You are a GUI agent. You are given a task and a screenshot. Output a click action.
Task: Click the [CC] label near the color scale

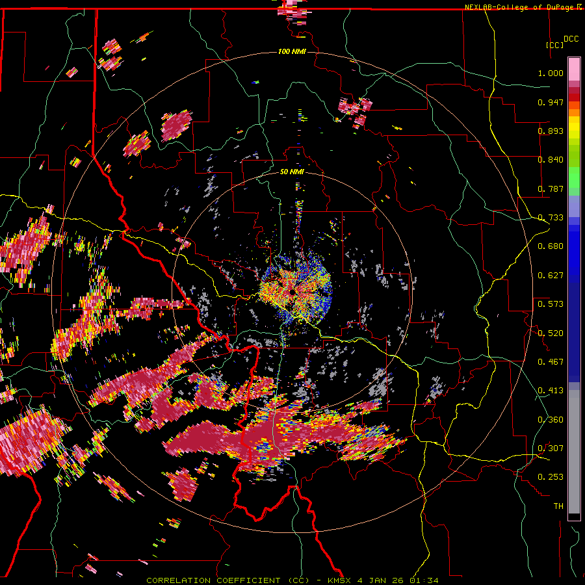554,45
